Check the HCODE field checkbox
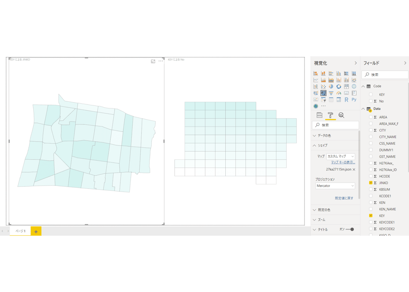 tap(370, 176)
